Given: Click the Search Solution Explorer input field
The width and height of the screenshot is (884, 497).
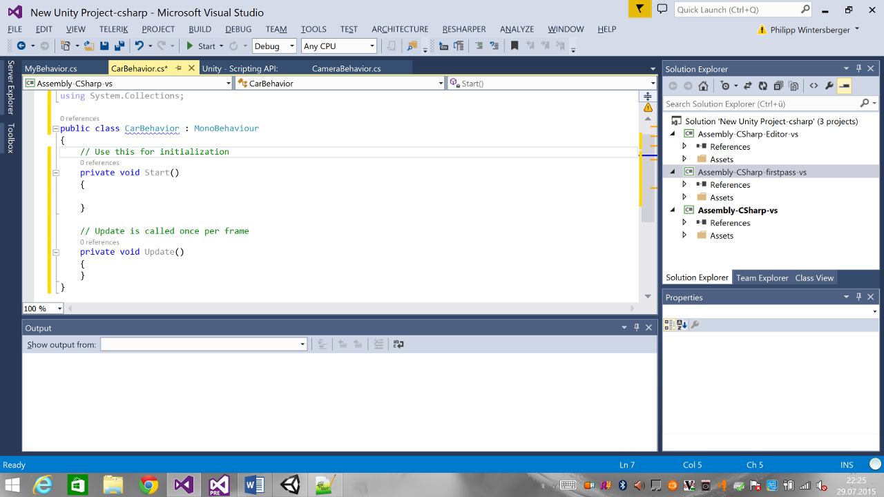Looking at the screenshot, I should [761, 104].
